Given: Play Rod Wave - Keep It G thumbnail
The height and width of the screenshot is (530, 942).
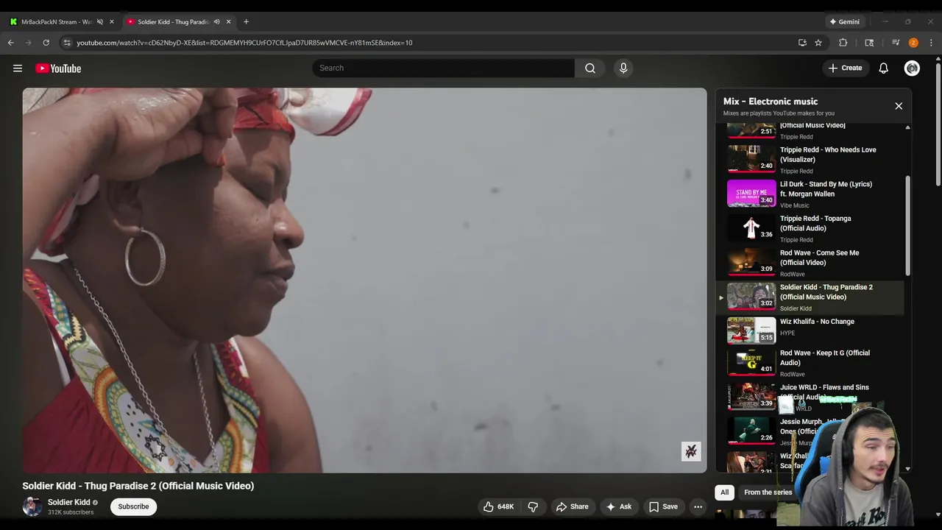Looking at the screenshot, I should tap(751, 362).
